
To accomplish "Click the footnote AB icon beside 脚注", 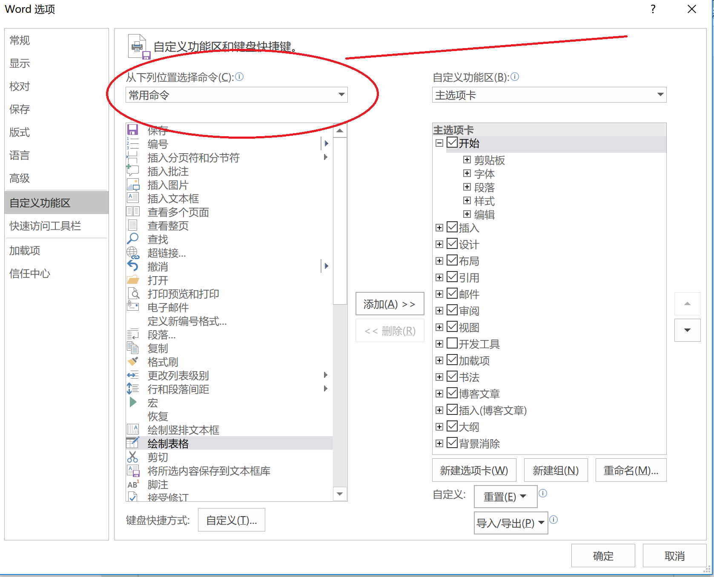I will 133,484.
